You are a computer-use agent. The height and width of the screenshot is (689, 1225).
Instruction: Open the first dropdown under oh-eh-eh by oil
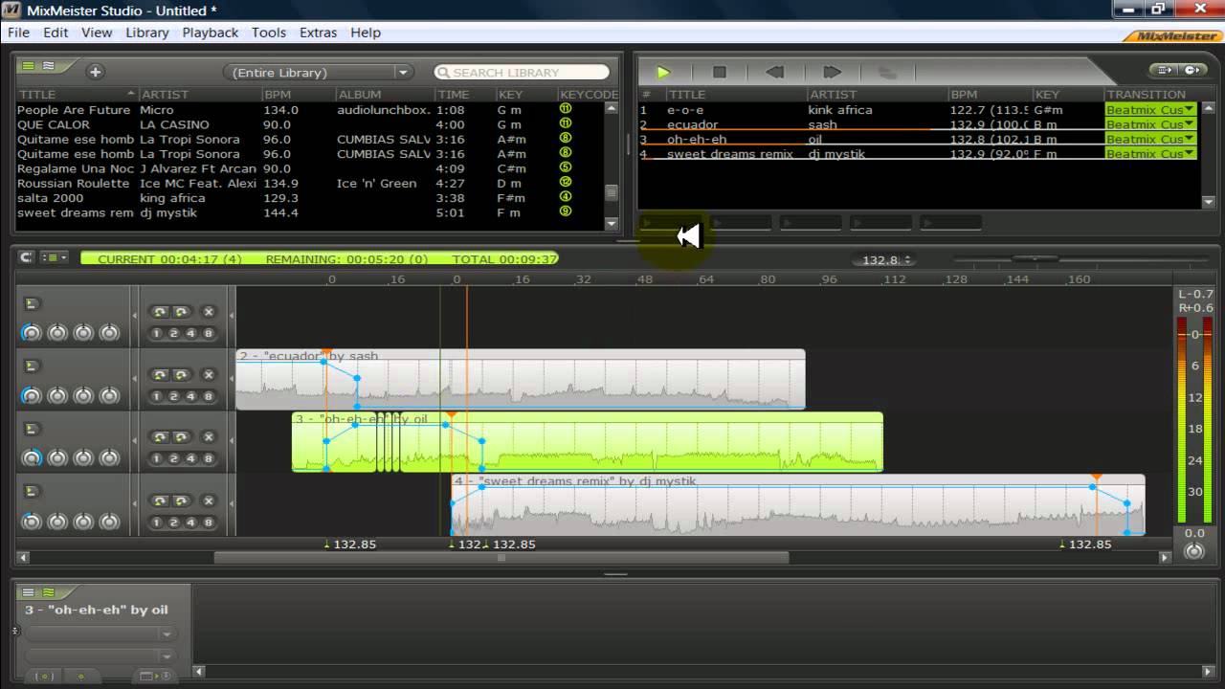(100, 633)
